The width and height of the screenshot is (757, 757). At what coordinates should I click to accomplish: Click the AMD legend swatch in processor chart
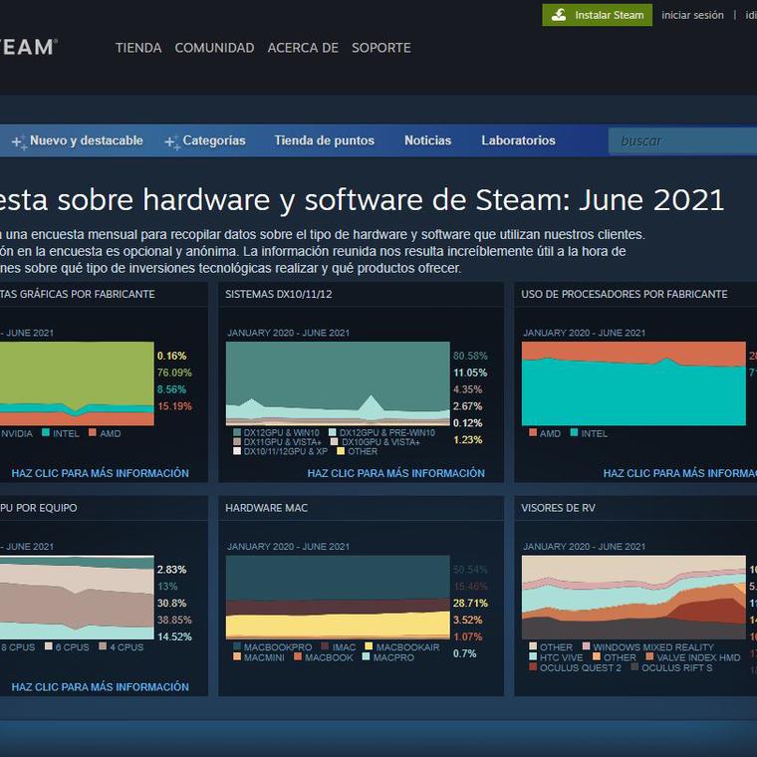(x=533, y=433)
